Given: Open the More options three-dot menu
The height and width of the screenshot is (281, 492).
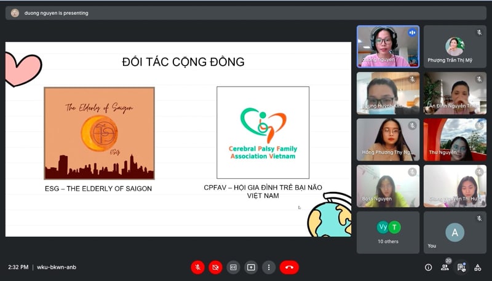Looking at the screenshot, I should (x=269, y=267).
